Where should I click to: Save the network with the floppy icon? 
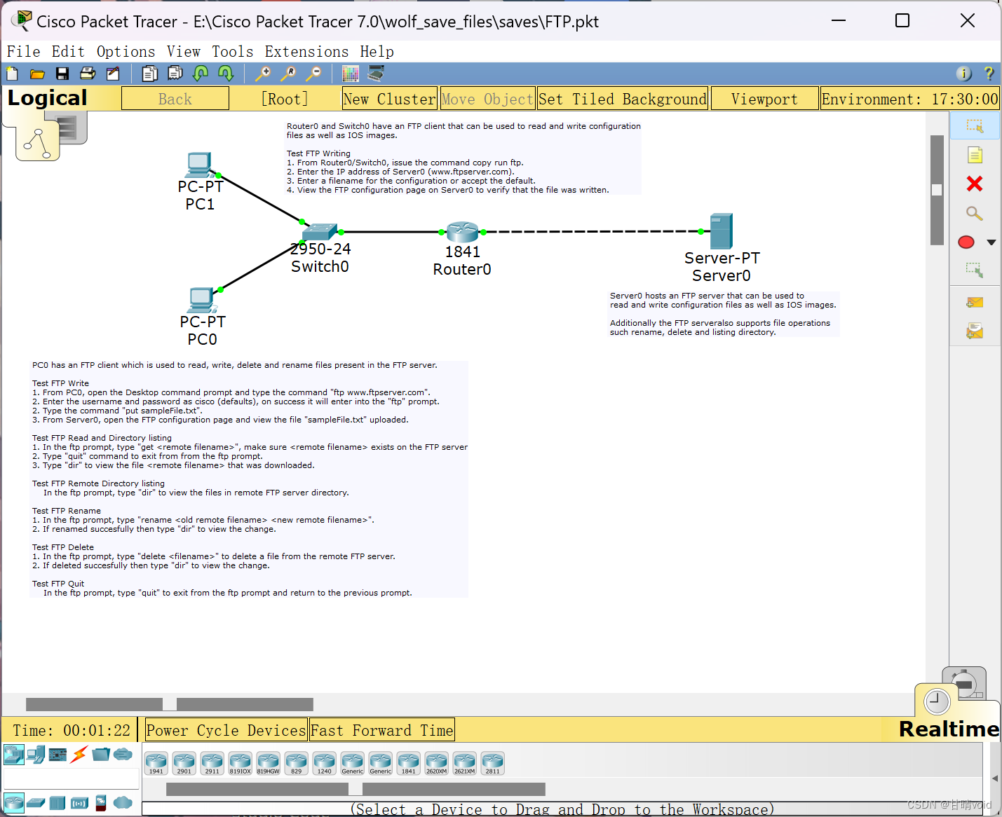pos(62,74)
